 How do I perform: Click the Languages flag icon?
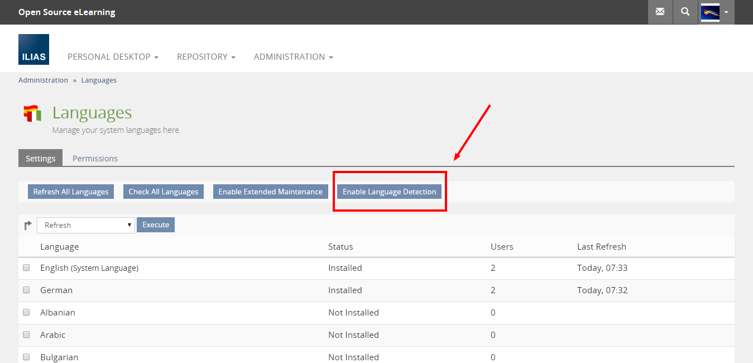point(32,113)
